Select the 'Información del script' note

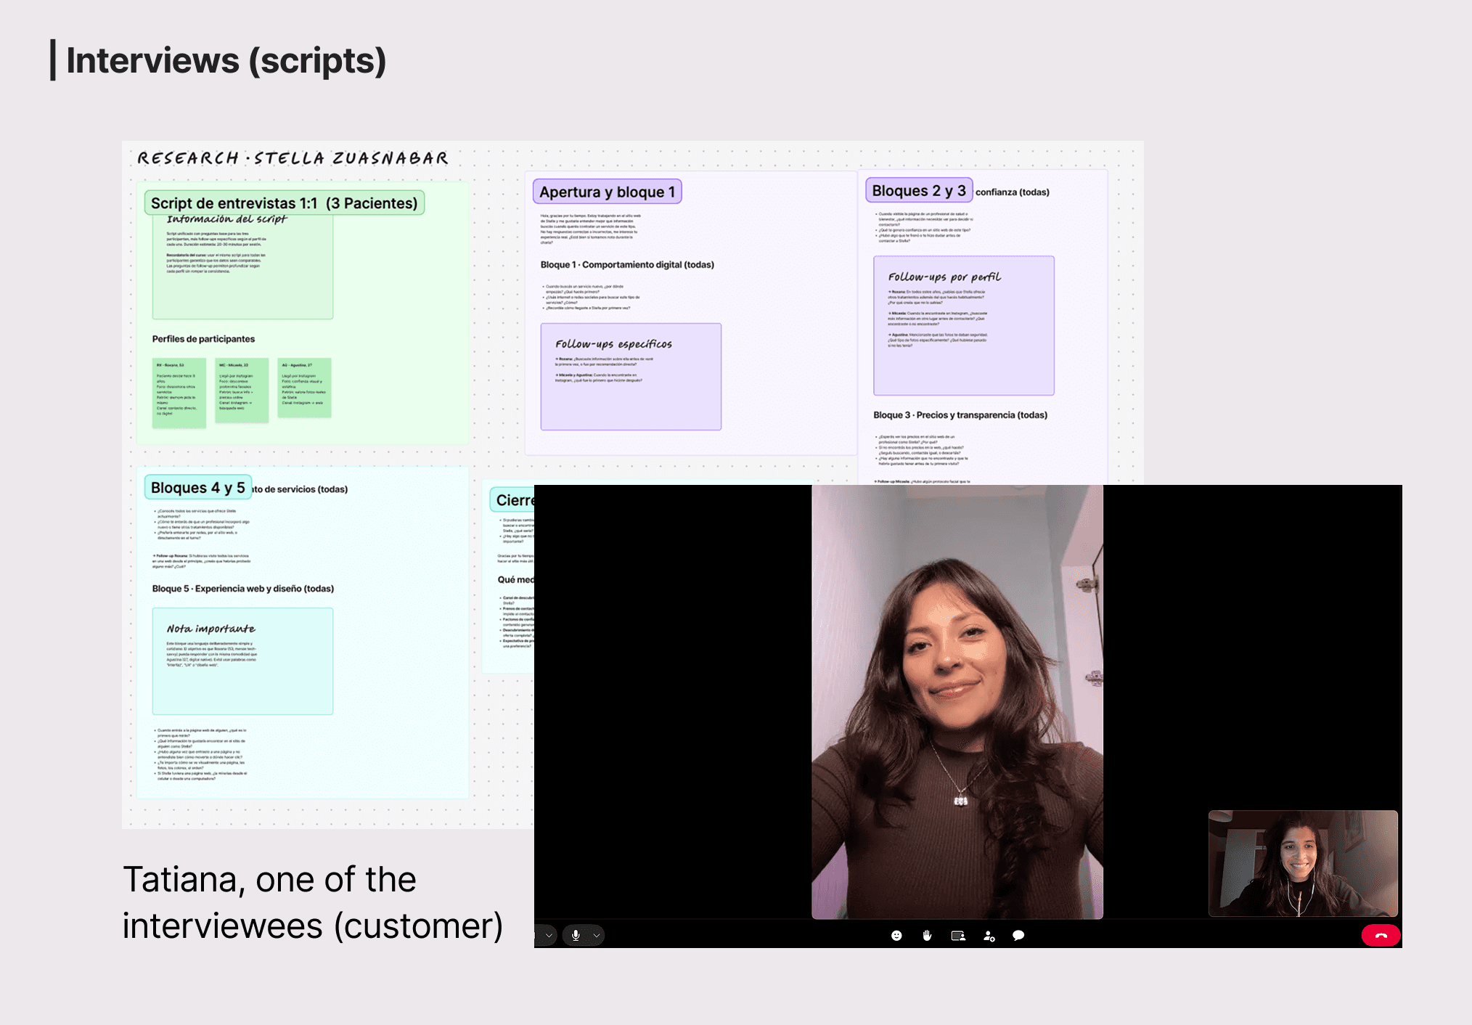(x=242, y=266)
